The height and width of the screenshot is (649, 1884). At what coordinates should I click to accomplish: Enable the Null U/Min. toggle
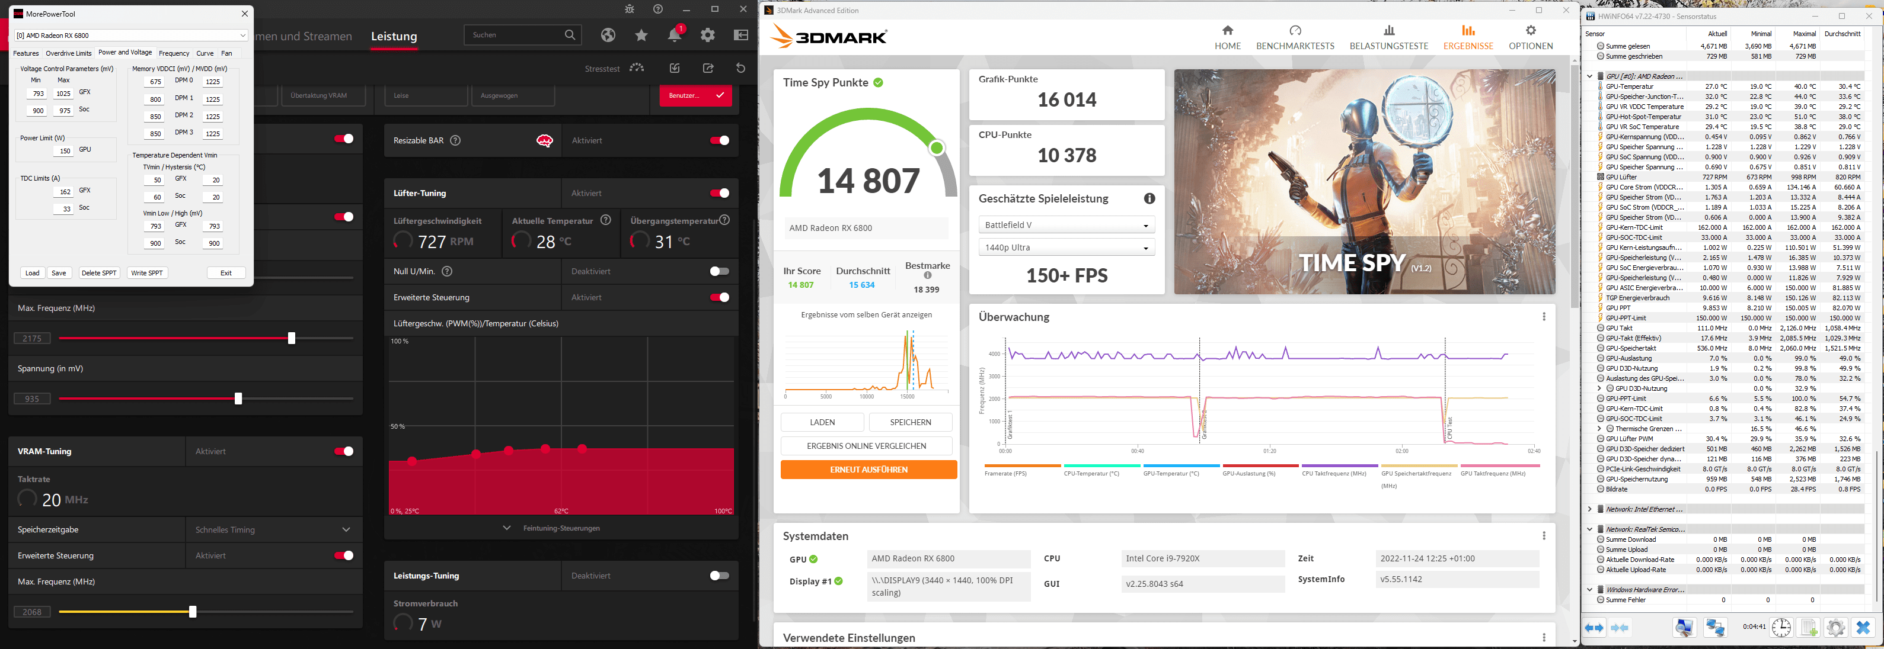[x=719, y=271]
